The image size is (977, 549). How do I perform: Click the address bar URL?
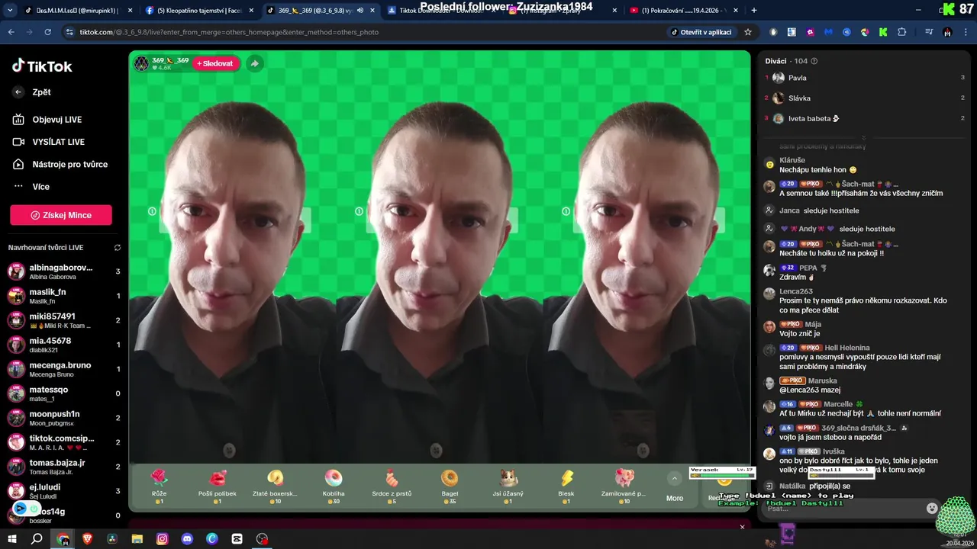pos(229,32)
